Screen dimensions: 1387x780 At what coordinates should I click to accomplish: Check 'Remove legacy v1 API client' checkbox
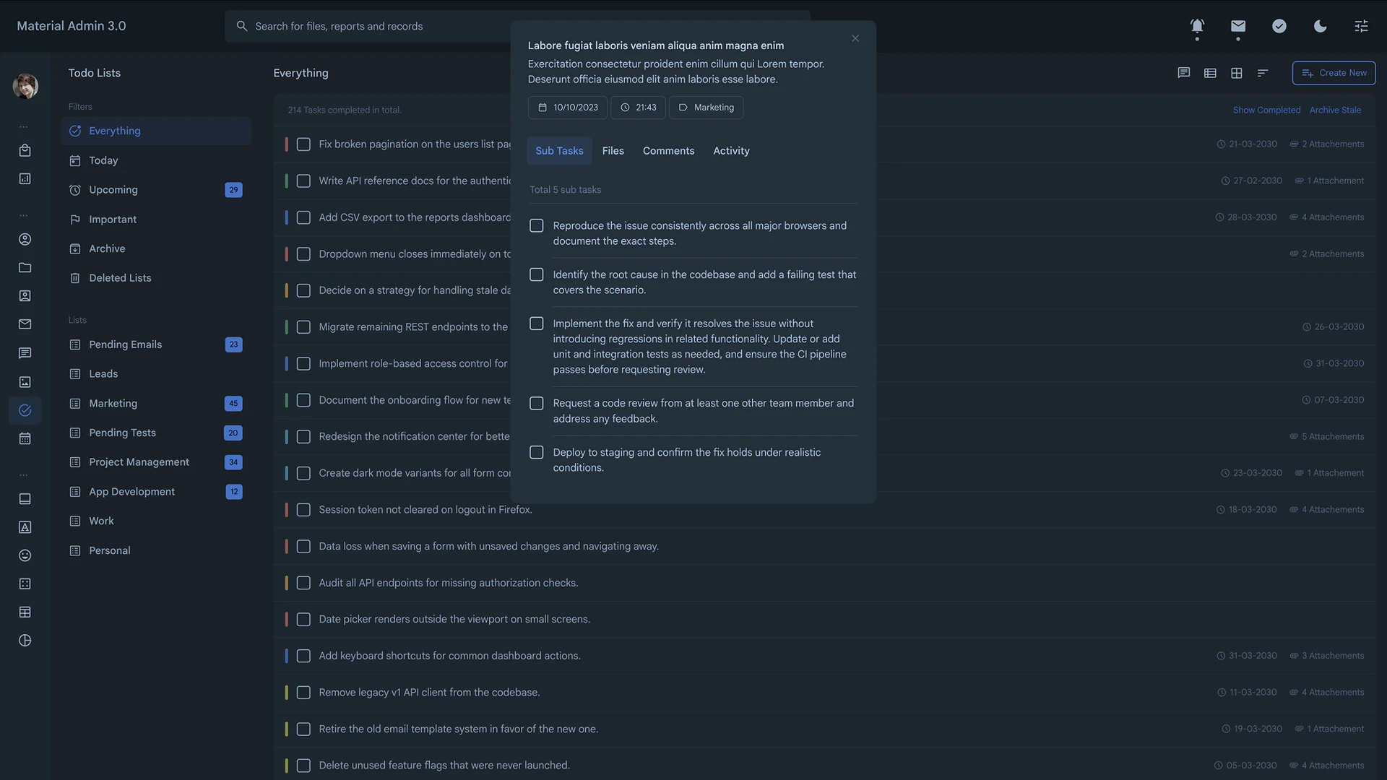point(303,693)
